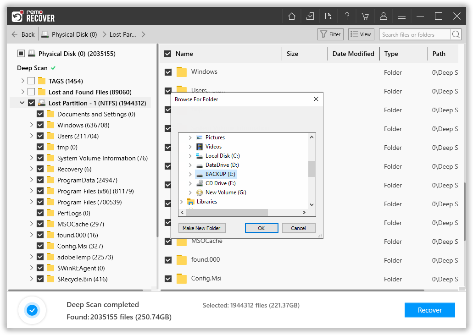Open the Help icon in the toolbar
The width and height of the screenshot is (473, 335).
(347, 16)
